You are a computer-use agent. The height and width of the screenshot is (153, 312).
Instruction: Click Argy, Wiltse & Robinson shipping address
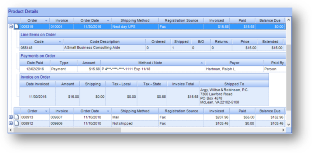[234, 96]
